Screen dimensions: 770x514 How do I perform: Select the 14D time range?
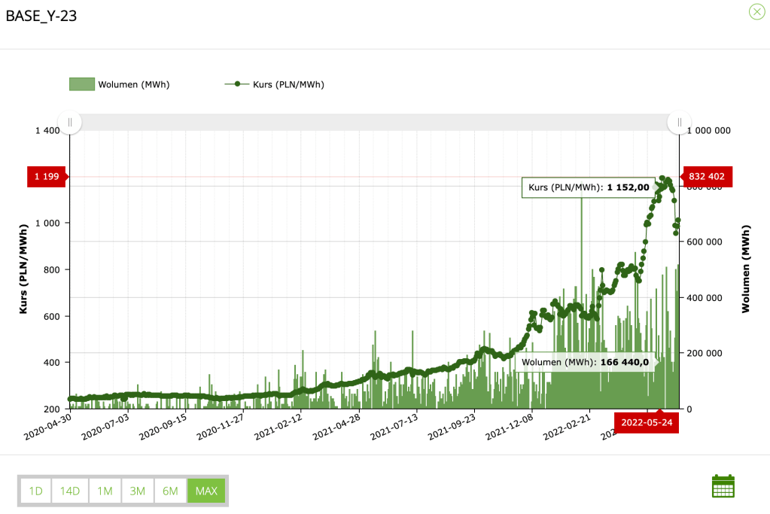pos(70,491)
